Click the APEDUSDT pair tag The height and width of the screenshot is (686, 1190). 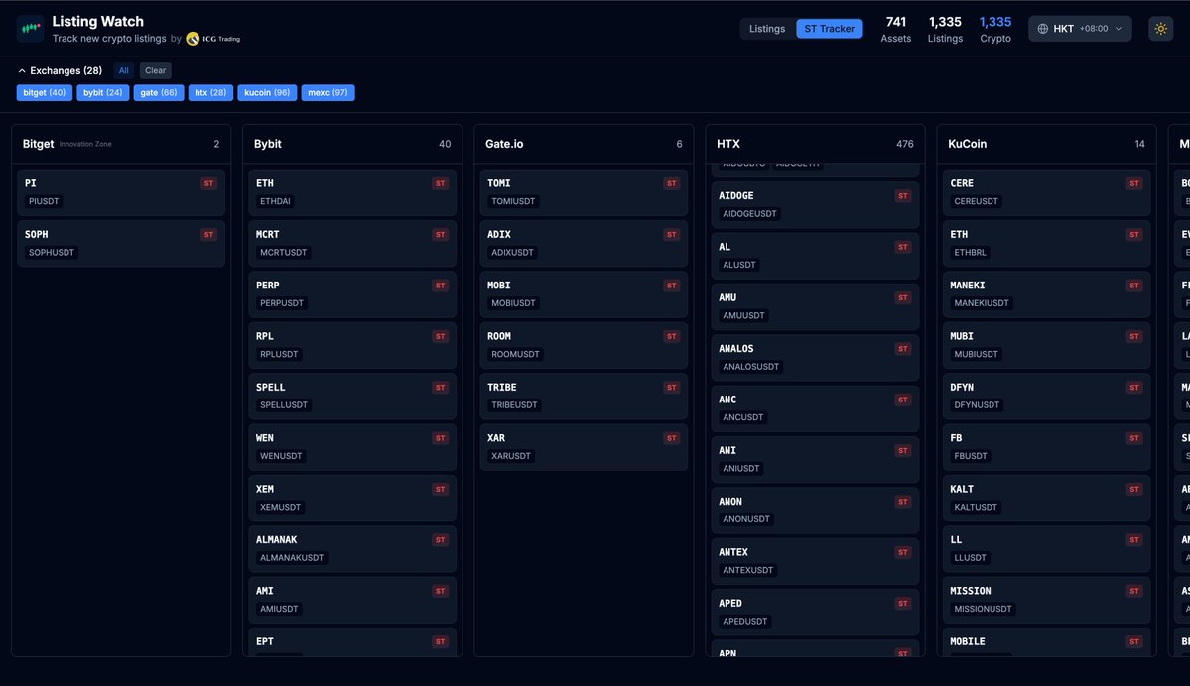pyautogui.click(x=745, y=621)
